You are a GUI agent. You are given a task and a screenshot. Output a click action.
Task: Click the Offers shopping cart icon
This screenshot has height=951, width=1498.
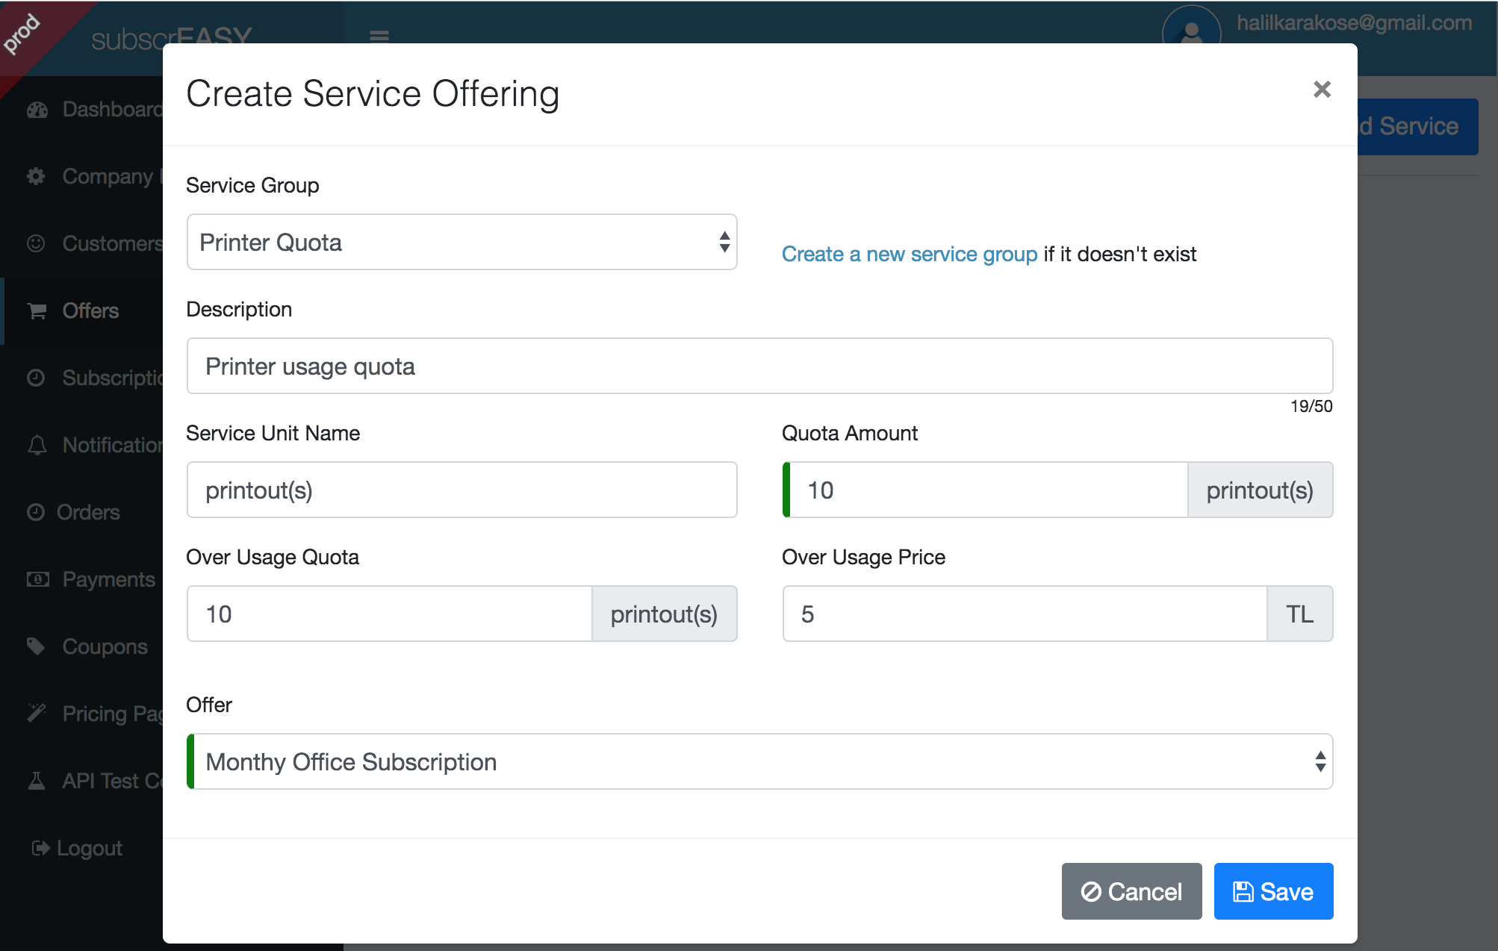[x=37, y=311]
